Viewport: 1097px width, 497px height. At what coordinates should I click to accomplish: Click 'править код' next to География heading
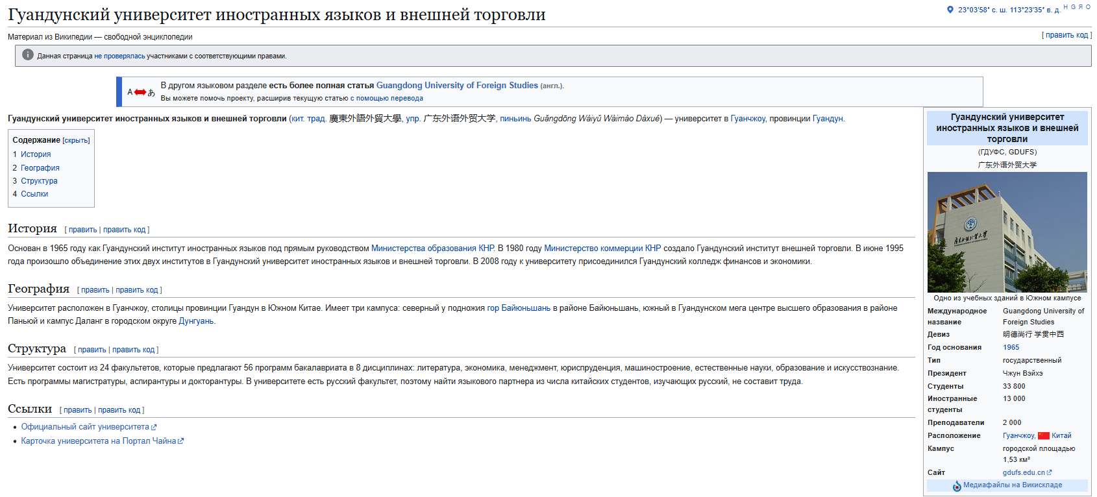[x=137, y=290]
